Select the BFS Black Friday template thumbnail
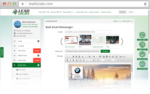 point(85,41)
